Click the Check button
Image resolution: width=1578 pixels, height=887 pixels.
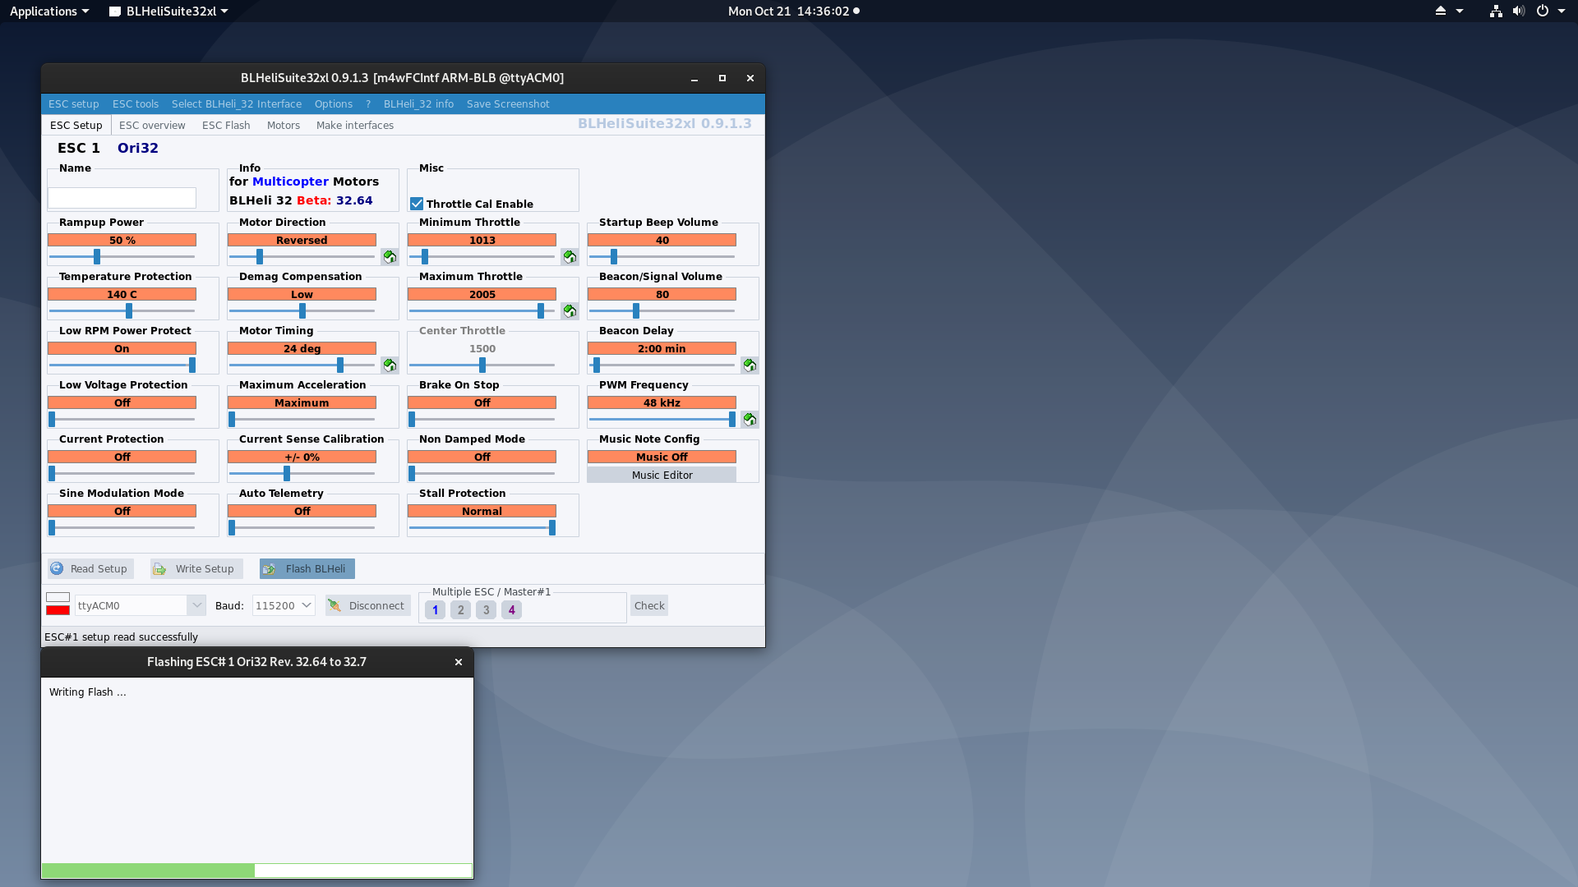(649, 606)
